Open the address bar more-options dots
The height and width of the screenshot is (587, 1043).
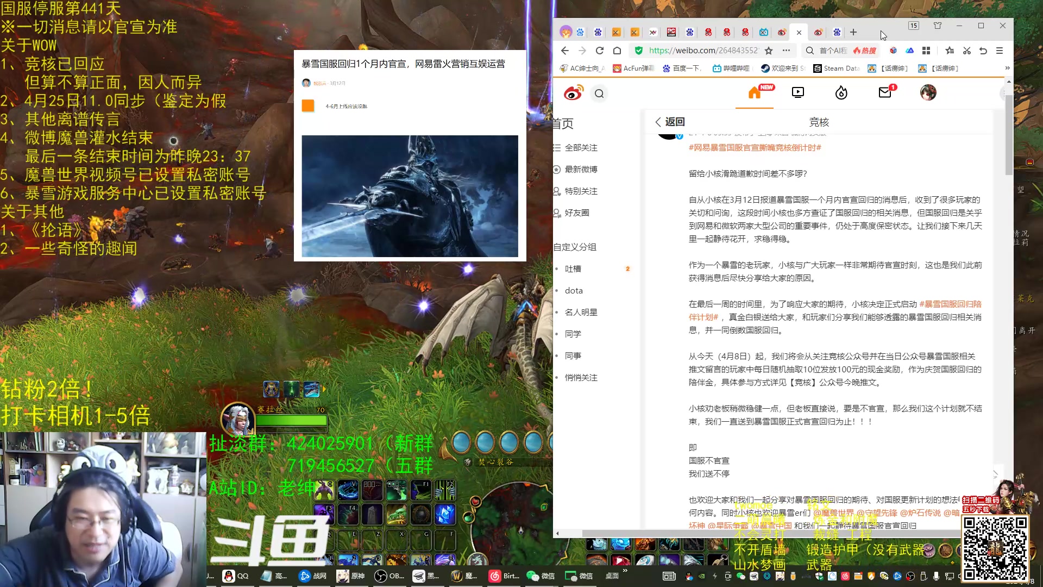tap(786, 51)
